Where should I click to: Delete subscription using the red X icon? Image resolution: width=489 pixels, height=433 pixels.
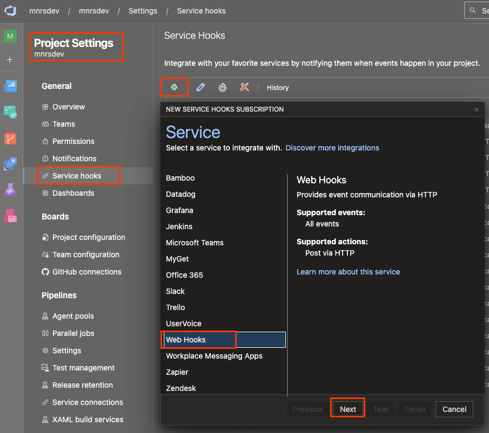(244, 87)
